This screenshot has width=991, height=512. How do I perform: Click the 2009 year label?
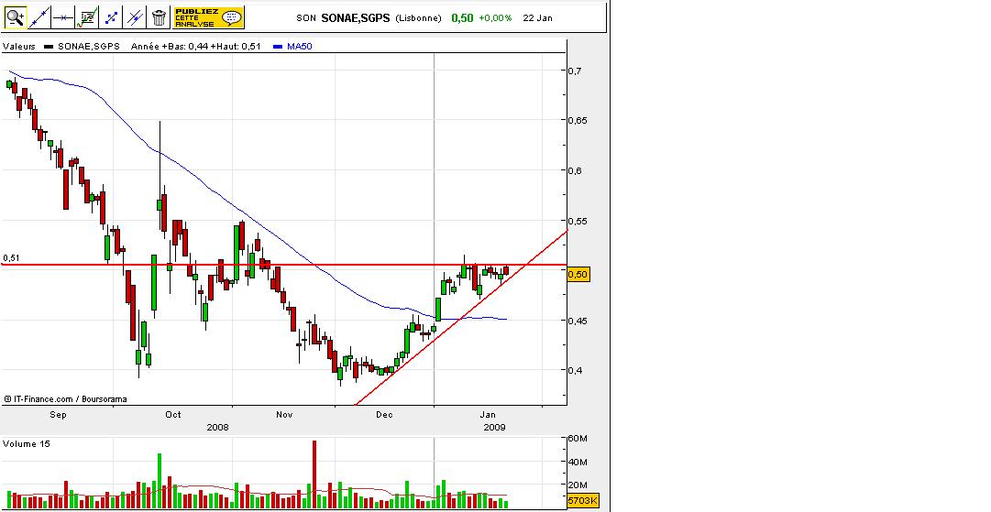(494, 428)
